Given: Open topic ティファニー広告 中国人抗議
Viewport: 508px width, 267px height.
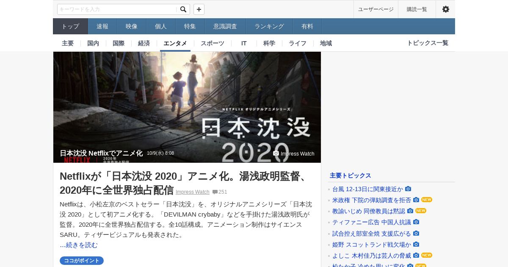Looking at the screenshot, I should click(372, 222).
